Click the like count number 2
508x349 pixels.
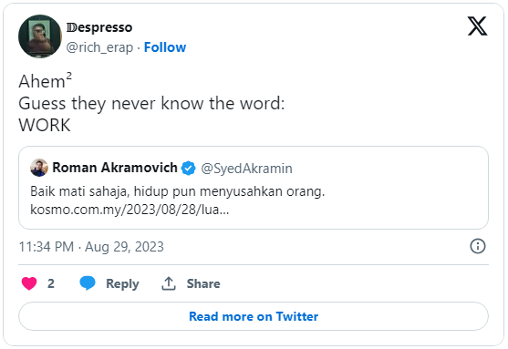coord(51,283)
